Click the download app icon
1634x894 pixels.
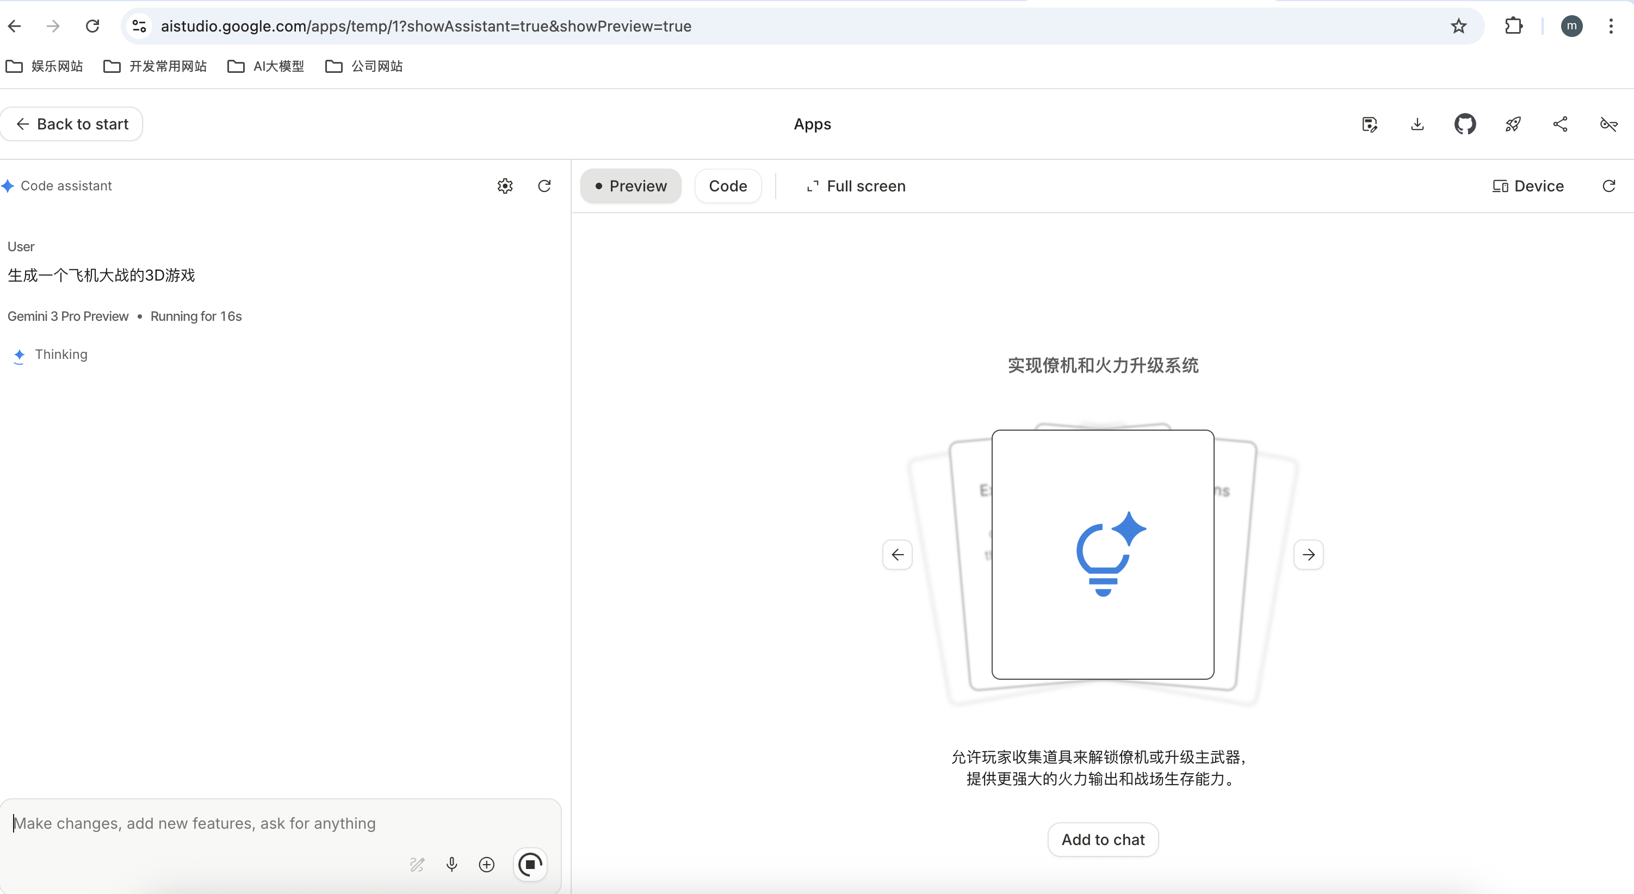point(1417,125)
